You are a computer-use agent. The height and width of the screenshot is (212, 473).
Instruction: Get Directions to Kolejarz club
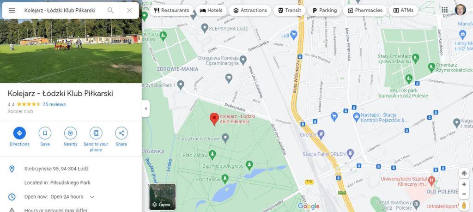tap(19, 137)
